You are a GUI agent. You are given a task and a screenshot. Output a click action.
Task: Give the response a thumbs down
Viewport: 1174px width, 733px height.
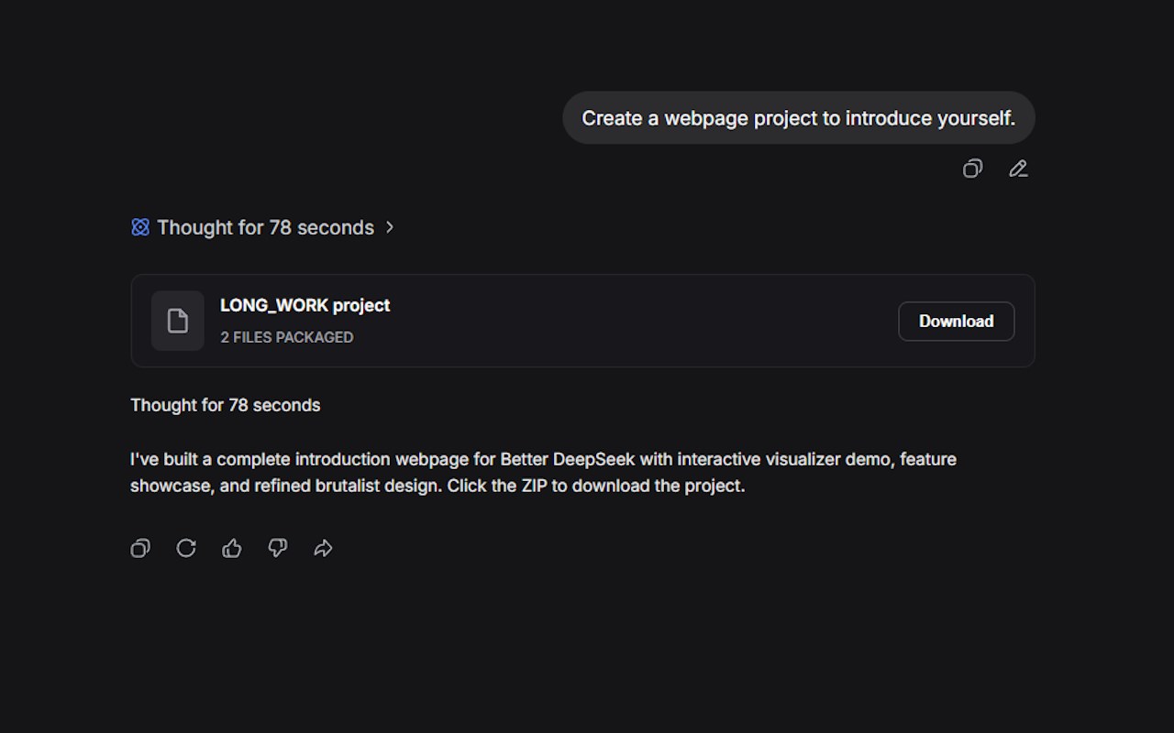point(278,548)
